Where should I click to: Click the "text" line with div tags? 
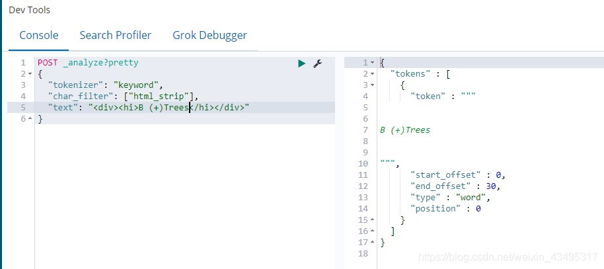coord(149,108)
